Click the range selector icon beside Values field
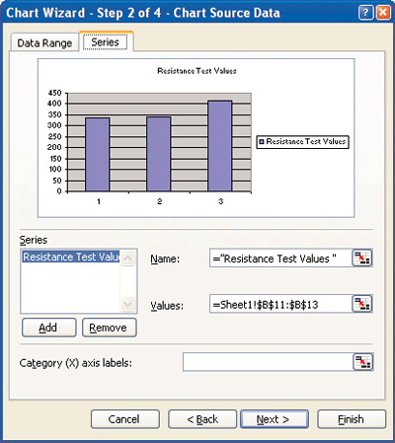This screenshot has width=395, height=443. click(x=361, y=304)
